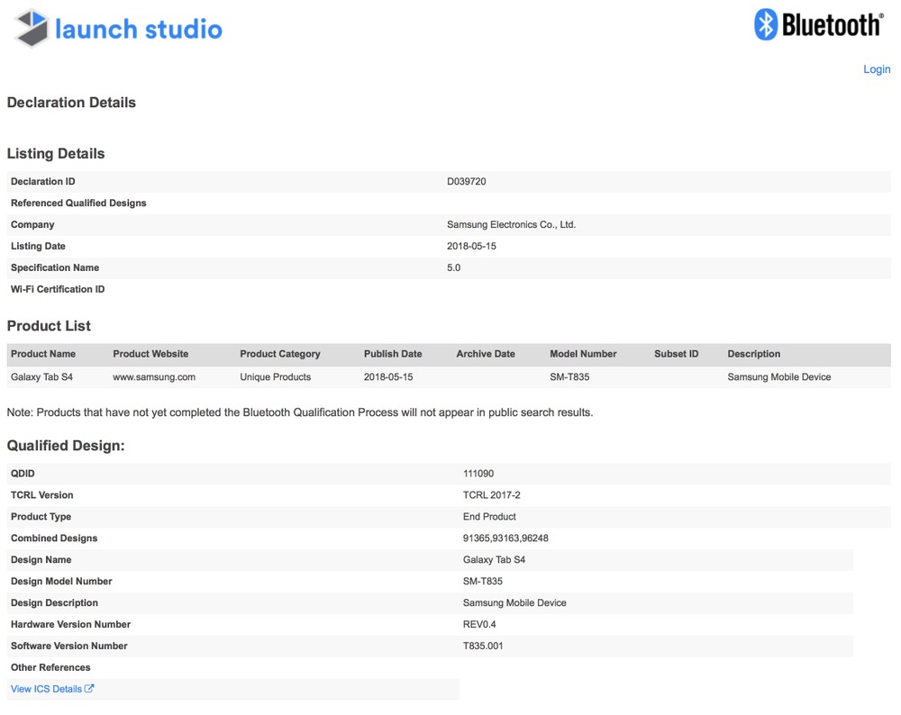
Task: Select the Design Name value Galaxy Tab S4
Action: pos(494,559)
